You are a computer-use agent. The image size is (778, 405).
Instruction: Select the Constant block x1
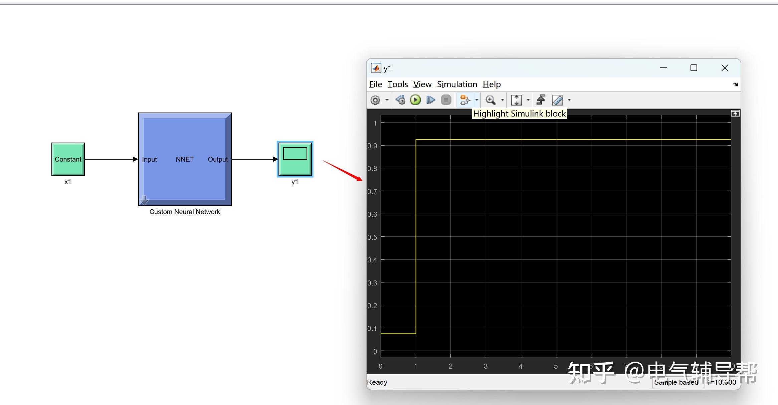pyautogui.click(x=68, y=159)
